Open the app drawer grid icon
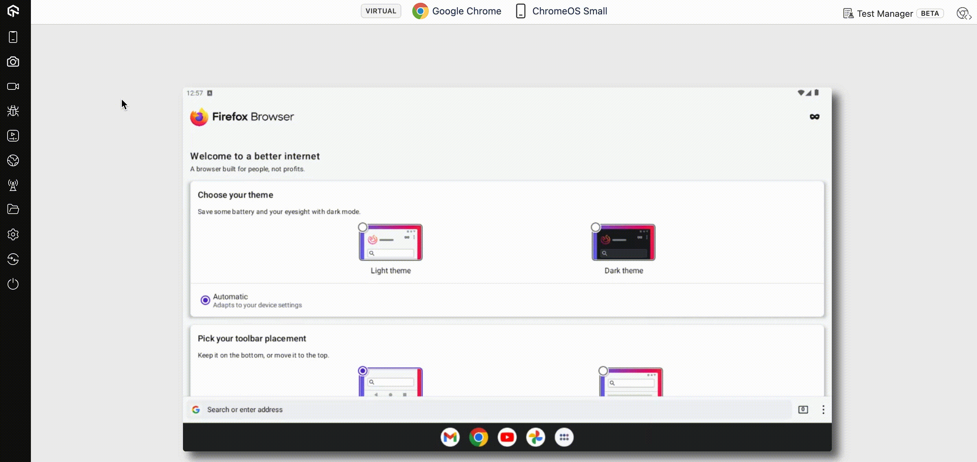This screenshot has height=462, width=977. click(564, 437)
